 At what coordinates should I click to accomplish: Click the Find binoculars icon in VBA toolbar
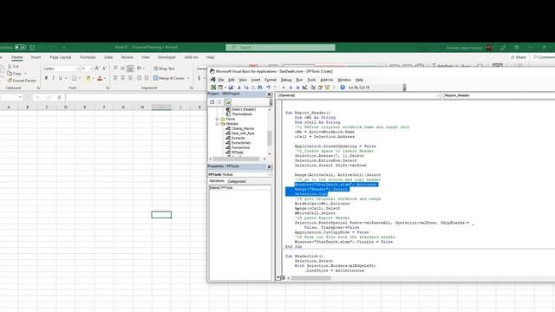[260, 88]
